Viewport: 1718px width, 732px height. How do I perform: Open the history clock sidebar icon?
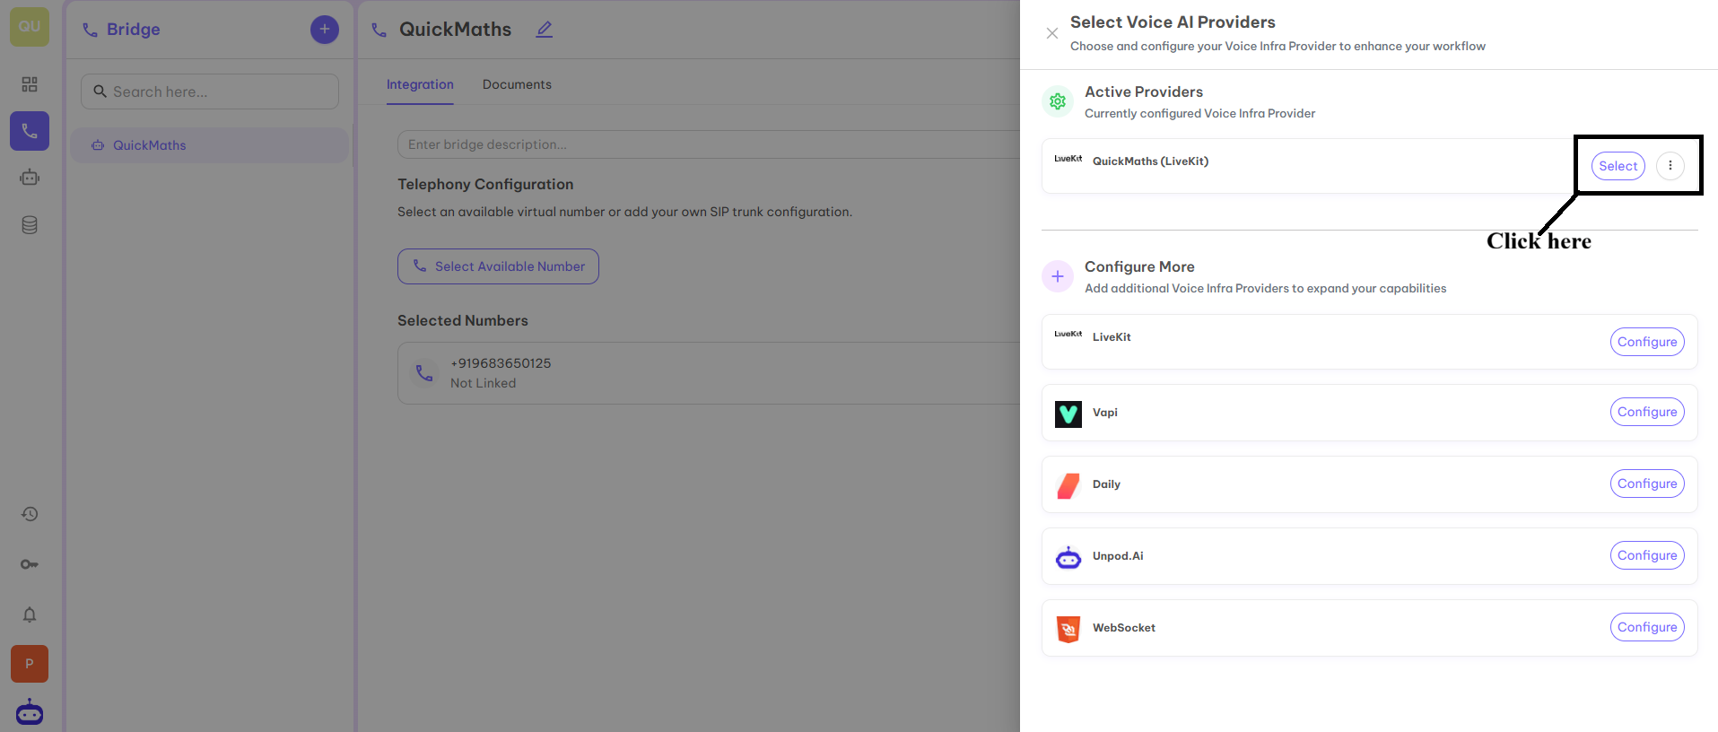click(x=30, y=514)
